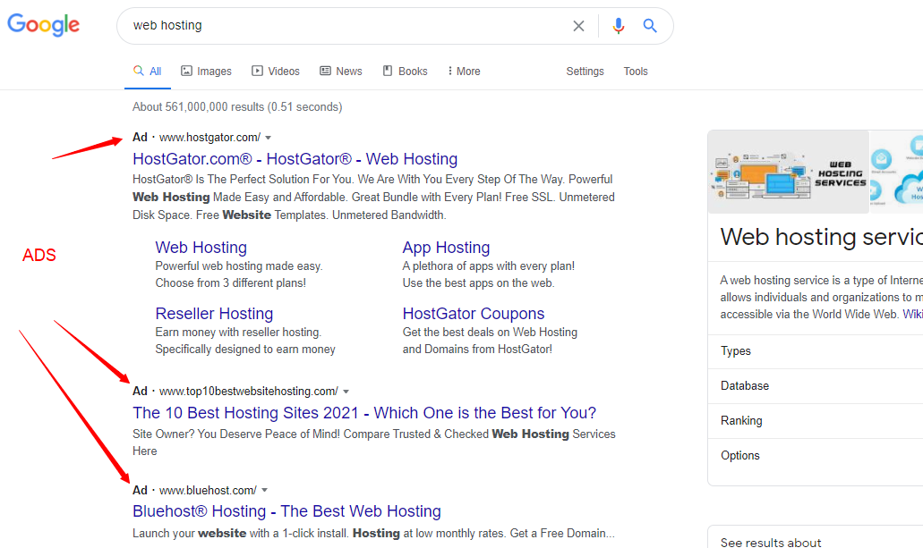Open the Web Hosting sitelink
Image resolution: width=923 pixels, height=548 pixels.
coord(201,248)
